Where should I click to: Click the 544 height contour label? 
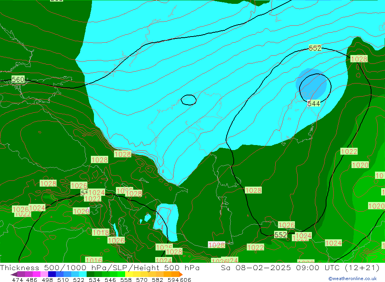tap(314, 103)
